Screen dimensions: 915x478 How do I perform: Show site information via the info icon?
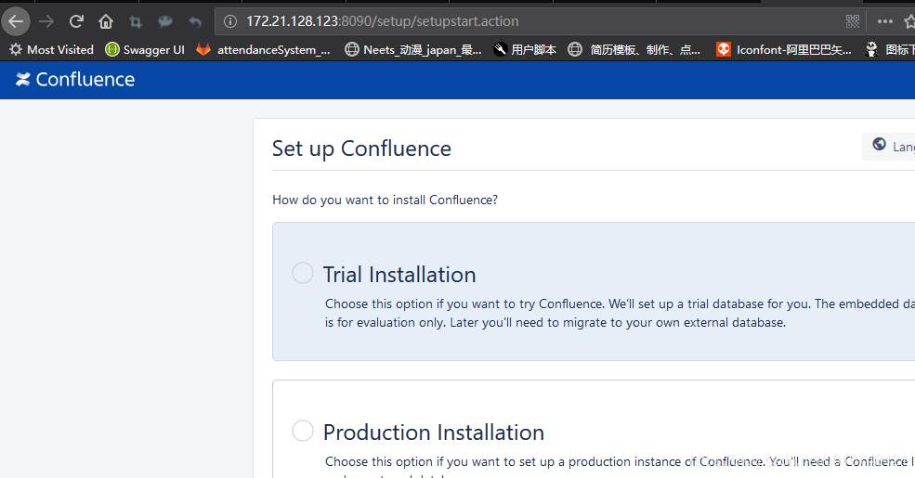(230, 21)
